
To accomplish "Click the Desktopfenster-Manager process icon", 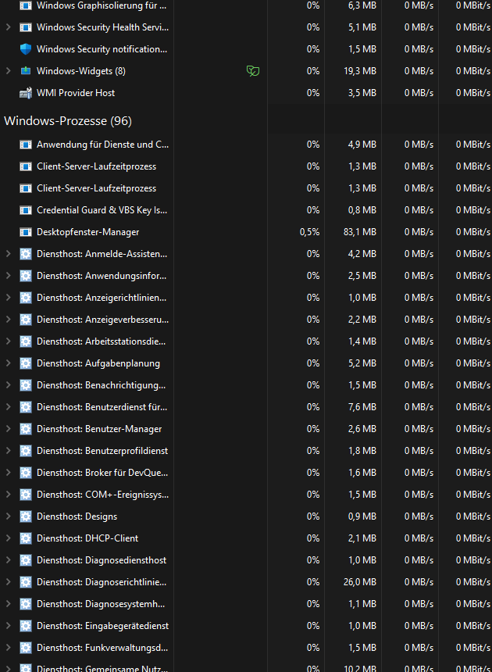I will pos(26,232).
